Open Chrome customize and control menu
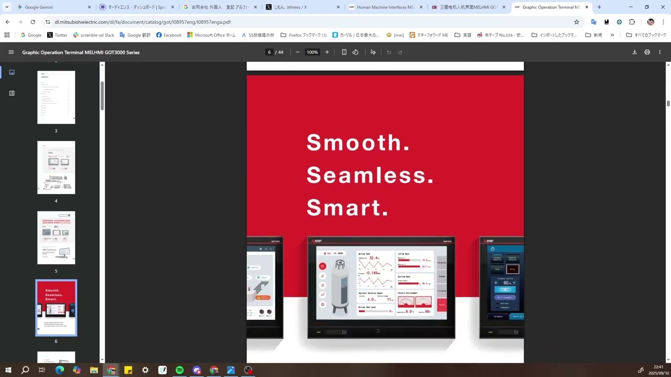 tap(663, 22)
